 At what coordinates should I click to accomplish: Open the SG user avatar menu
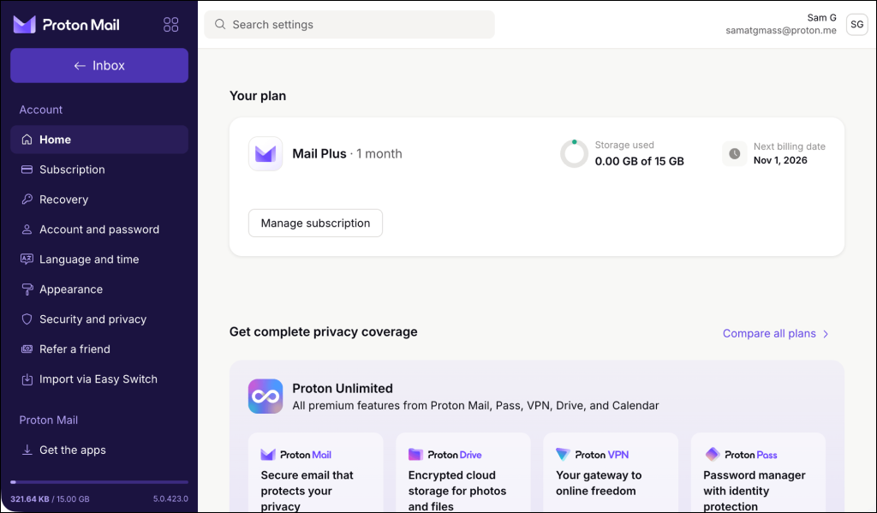click(x=856, y=25)
